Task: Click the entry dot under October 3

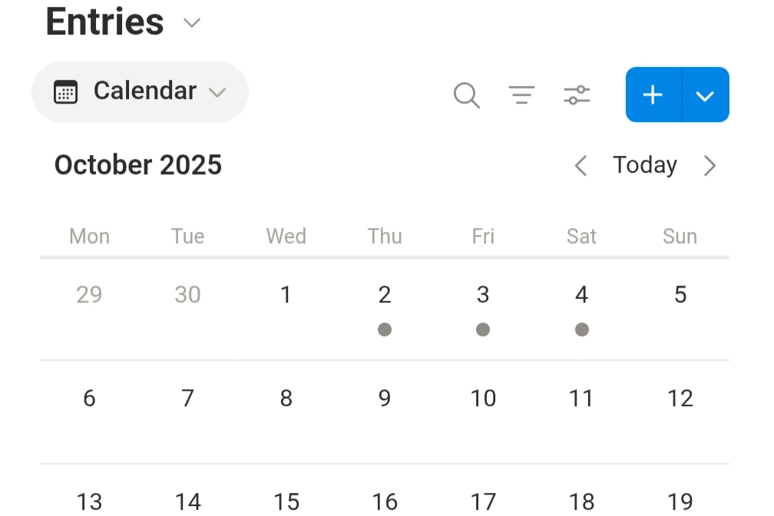Action: (483, 330)
